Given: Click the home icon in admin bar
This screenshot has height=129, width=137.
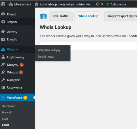Looking at the screenshot, I should (36, 4).
